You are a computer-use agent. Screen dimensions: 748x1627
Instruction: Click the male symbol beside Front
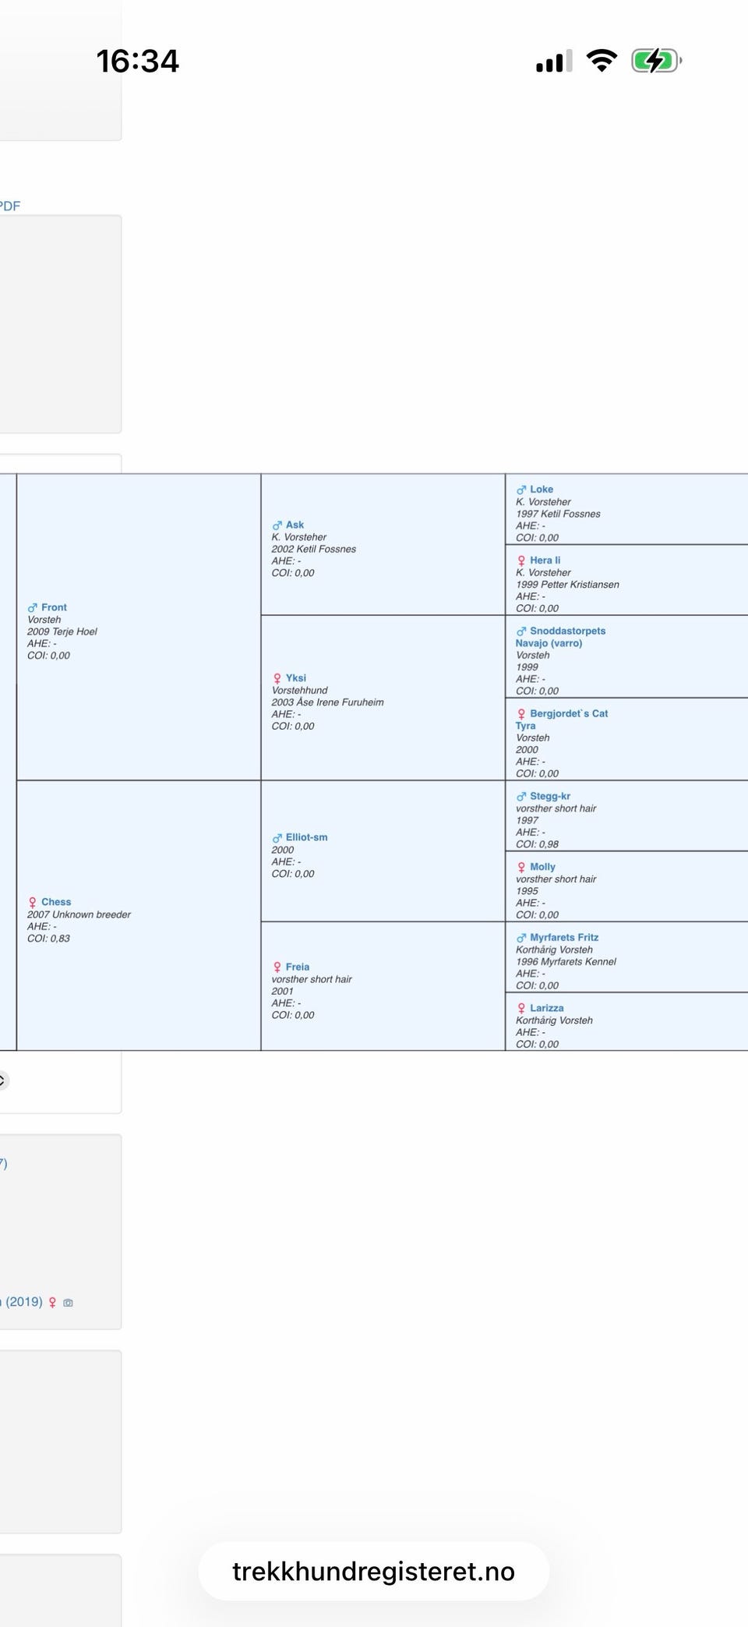coord(33,607)
